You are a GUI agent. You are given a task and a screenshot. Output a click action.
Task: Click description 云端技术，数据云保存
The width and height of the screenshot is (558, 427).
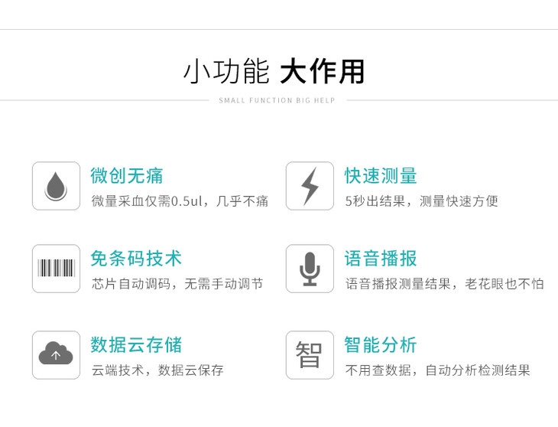pos(157,370)
